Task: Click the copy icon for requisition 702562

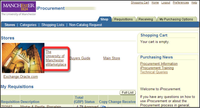Action: [103, 106]
